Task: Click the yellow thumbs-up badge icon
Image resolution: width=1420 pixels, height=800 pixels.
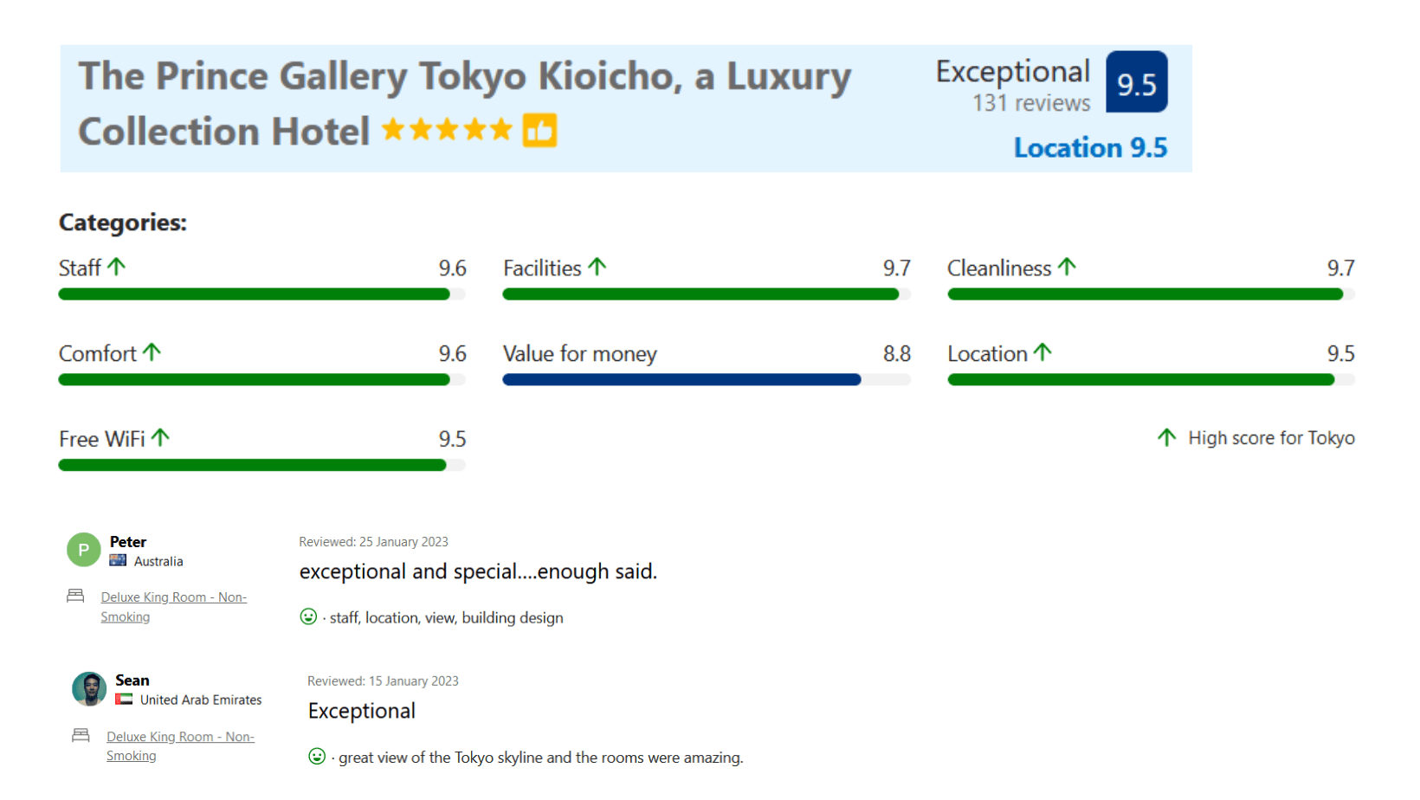Action: pos(539,131)
